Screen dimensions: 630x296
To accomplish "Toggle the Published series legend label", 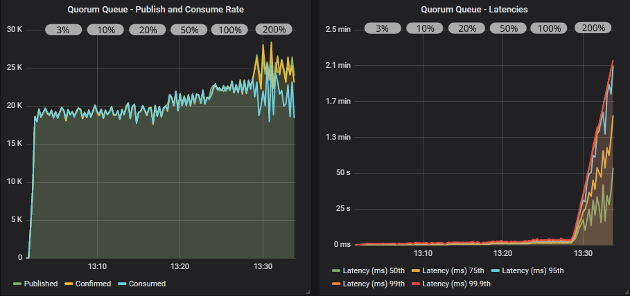I will [x=41, y=284].
